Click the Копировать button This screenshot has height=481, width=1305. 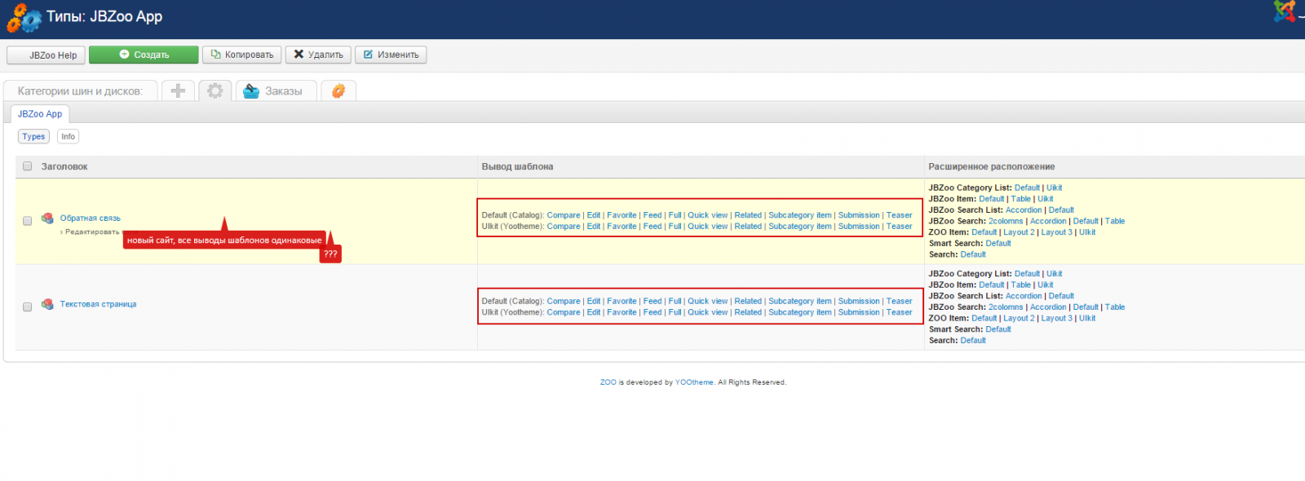click(x=241, y=55)
